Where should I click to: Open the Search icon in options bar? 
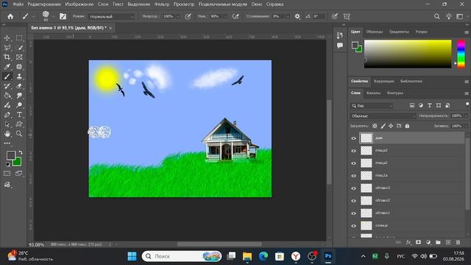436,16
